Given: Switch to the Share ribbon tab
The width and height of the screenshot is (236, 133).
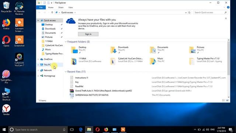Looking at the screenshot, I should click(61, 7).
